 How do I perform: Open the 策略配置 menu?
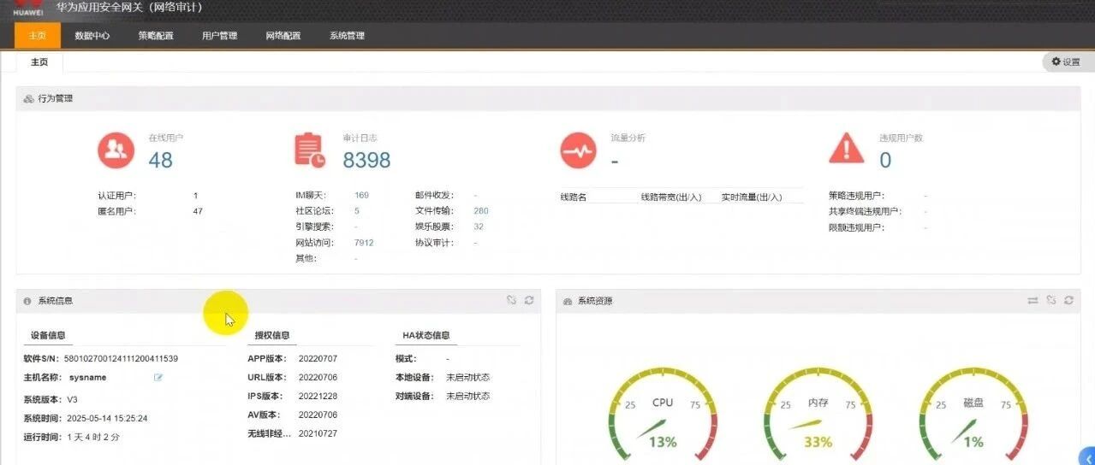[156, 36]
